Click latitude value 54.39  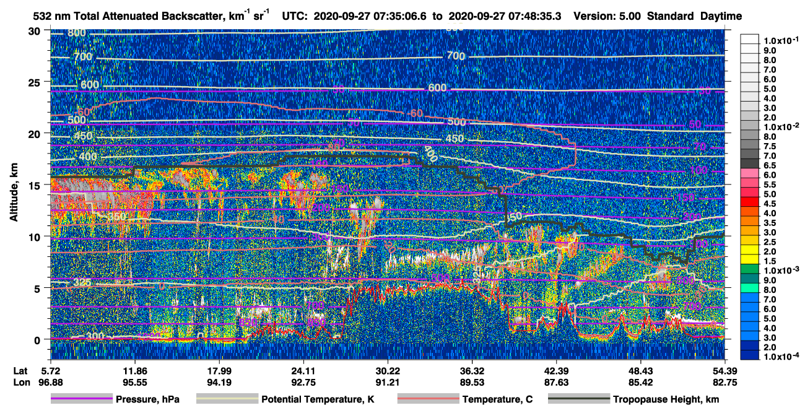coord(724,370)
